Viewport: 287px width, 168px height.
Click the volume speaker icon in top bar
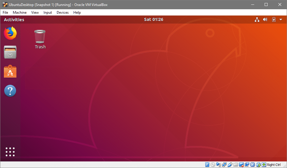pyautogui.click(x=265, y=20)
